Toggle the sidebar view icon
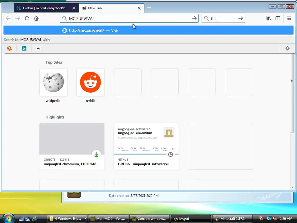297x223 pixels. coord(278,18)
